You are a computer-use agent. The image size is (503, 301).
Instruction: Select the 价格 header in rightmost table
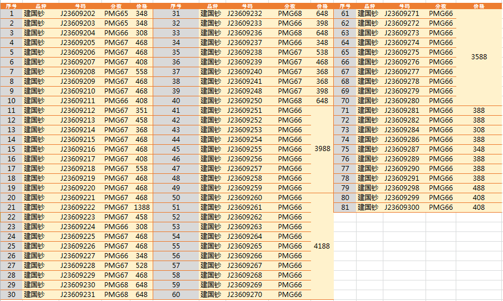[479, 5]
